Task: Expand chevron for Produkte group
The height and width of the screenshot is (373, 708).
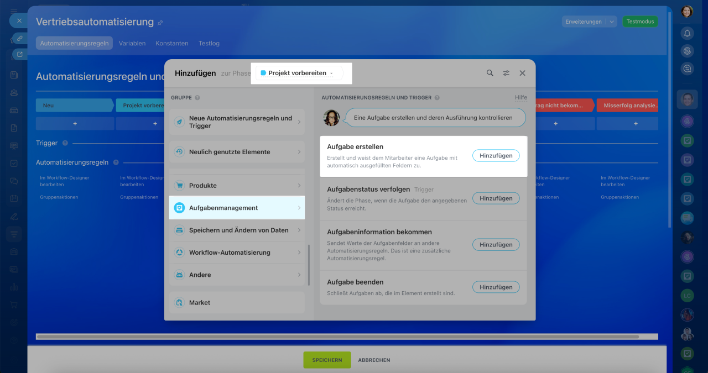Action: tap(299, 186)
